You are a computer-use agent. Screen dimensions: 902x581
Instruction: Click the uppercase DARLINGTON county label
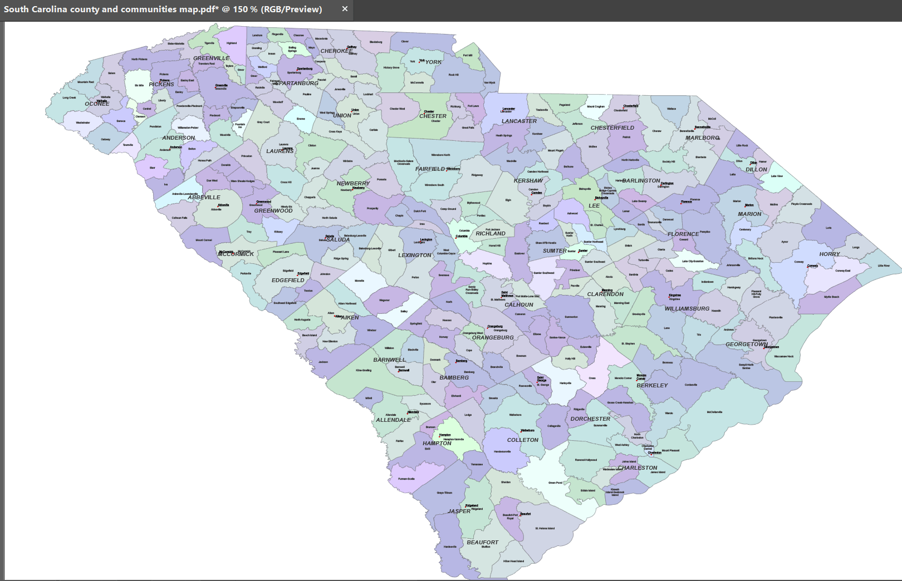pos(641,181)
